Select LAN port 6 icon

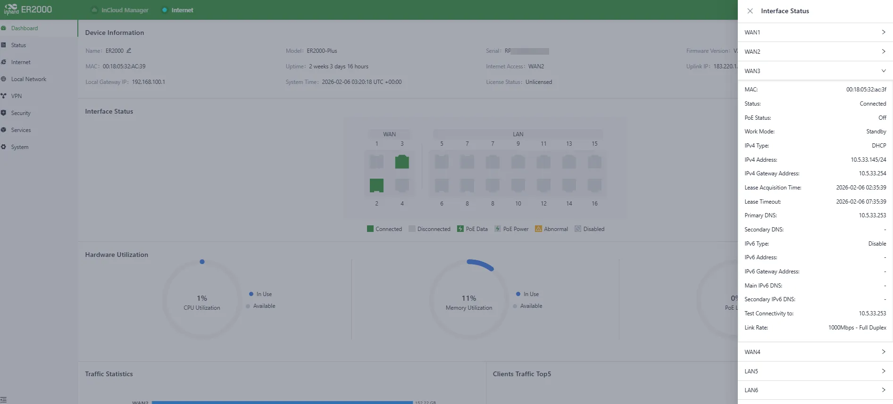pyautogui.click(x=442, y=185)
